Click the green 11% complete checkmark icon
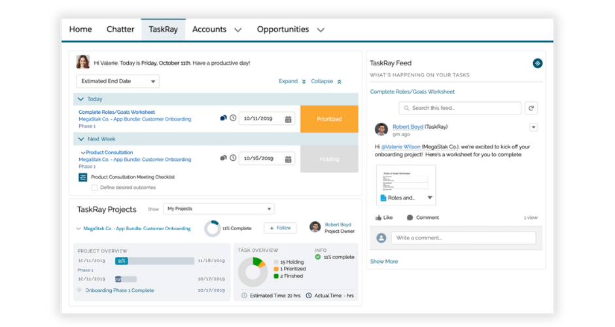 318,257
